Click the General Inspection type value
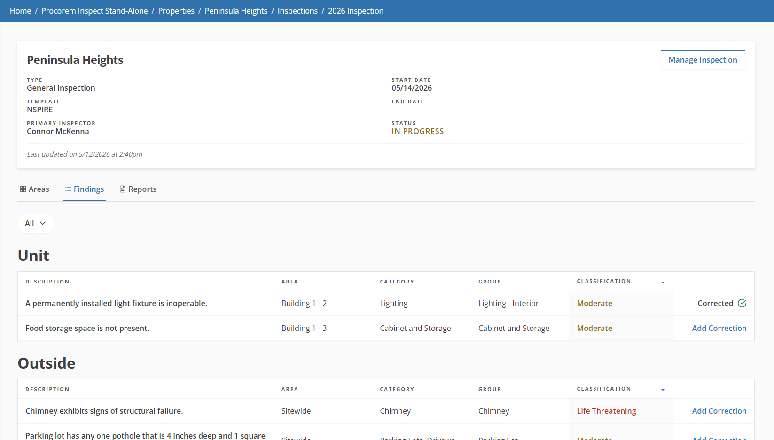The width and height of the screenshot is (774, 440). click(61, 88)
